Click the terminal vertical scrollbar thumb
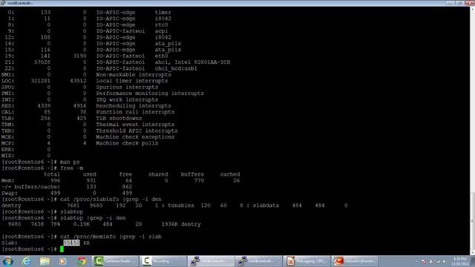Viewport: 475px width, 267px height. point(472,220)
